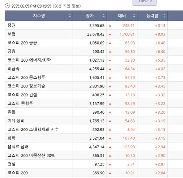Click the 대비 column header
The image size is (183, 178).
pyautogui.click(x=122, y=16)
